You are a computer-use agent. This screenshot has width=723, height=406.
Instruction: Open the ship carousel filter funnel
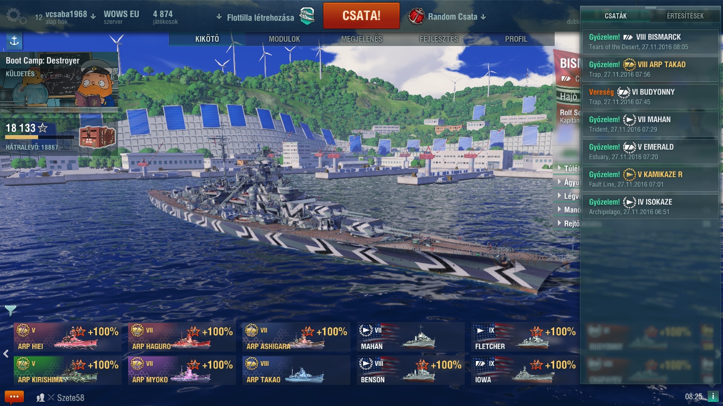tap(10, 310)
